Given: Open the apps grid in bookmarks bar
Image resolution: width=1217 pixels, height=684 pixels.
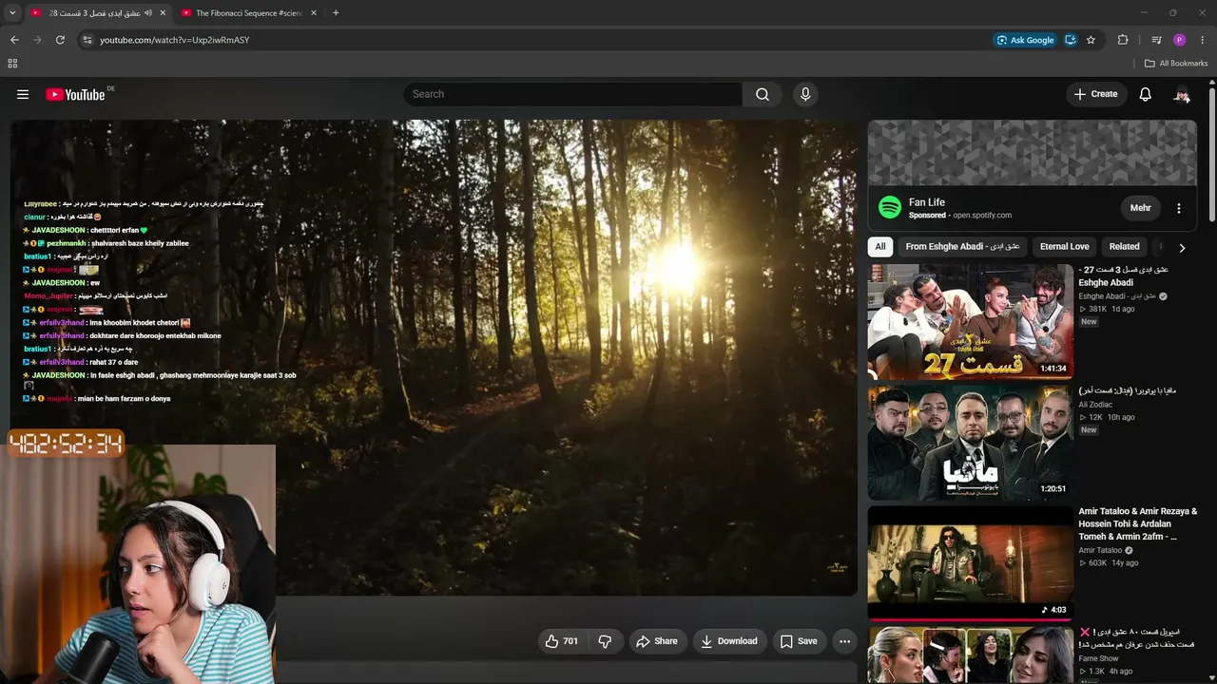Looking at the screenshot, I should (x=12, y=64).
